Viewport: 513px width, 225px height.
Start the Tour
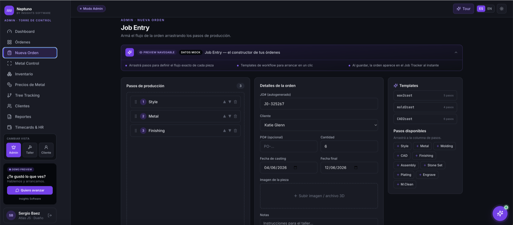click(463, 9)
